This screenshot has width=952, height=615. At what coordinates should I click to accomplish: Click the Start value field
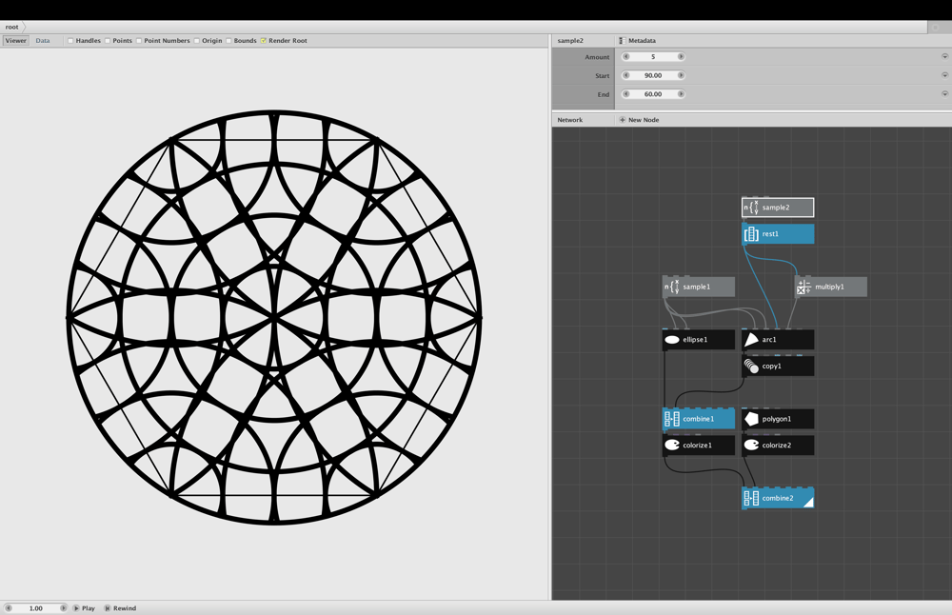pos(653,75)
